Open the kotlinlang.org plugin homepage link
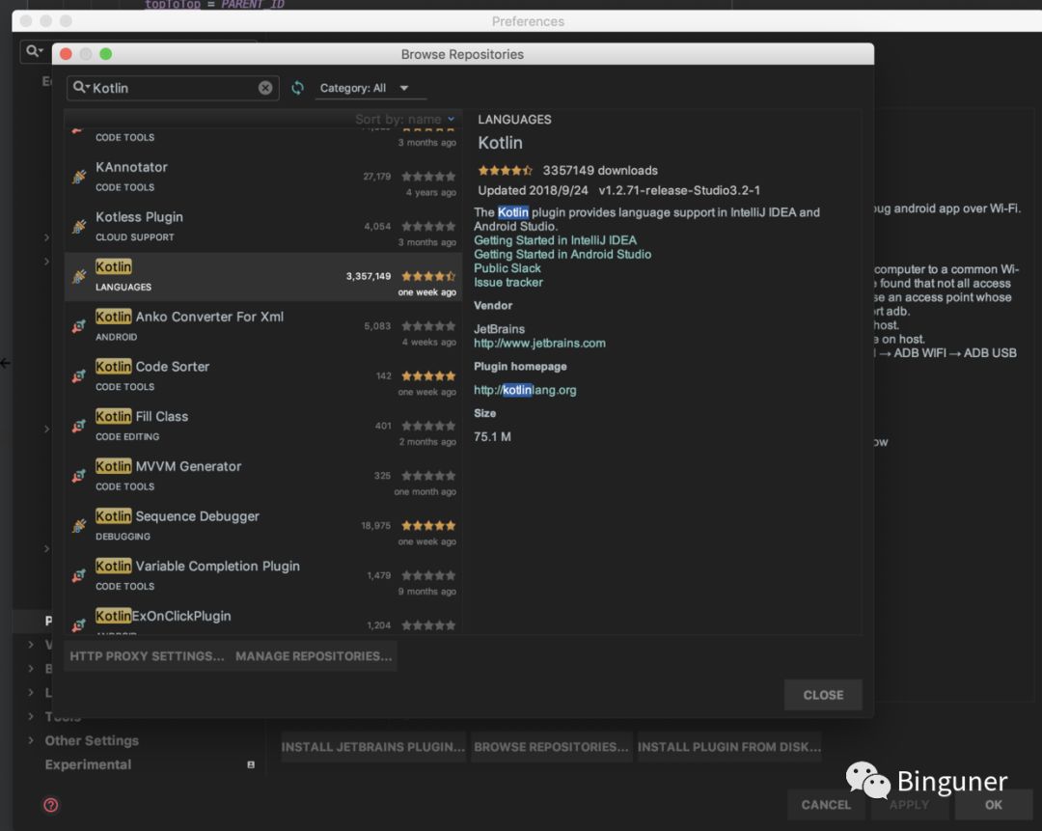 525,390
